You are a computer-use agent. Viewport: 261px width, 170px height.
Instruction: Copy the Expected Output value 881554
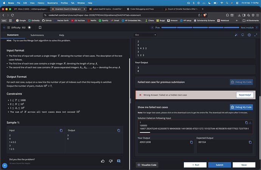250,142
